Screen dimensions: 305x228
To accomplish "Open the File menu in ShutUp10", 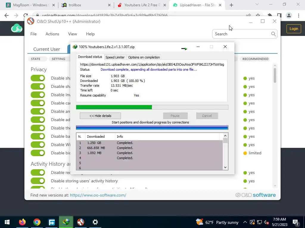I will tap(33, 34).
